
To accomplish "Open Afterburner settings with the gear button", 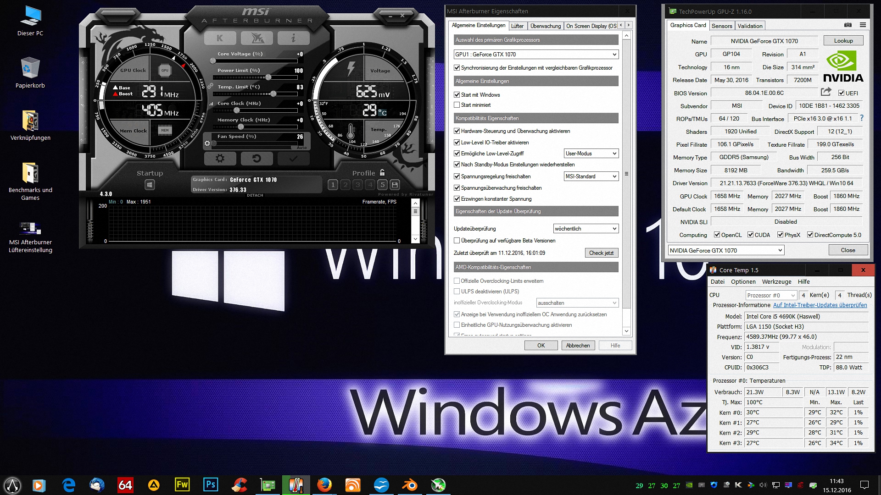I will click(x=220, y=159).
